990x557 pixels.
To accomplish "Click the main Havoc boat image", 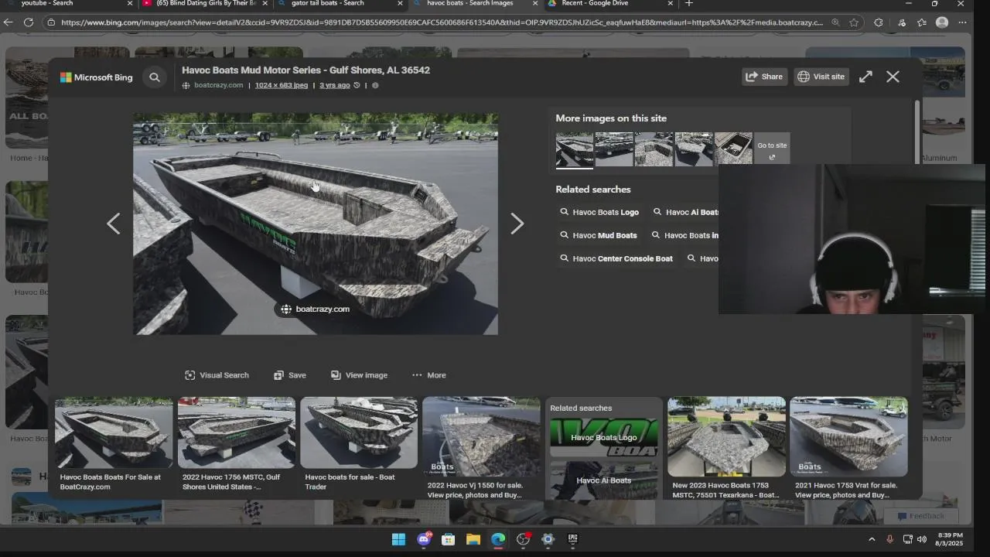I will click(x=316, y=224).
